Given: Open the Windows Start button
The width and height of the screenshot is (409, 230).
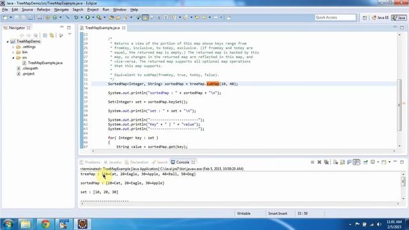Looking at the screenshot, I should (x=8, y=224).
